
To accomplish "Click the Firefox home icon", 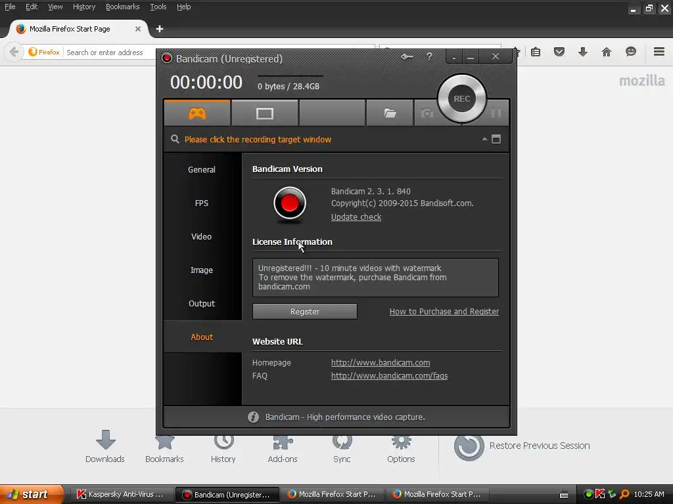I will [x=607, y=52].
